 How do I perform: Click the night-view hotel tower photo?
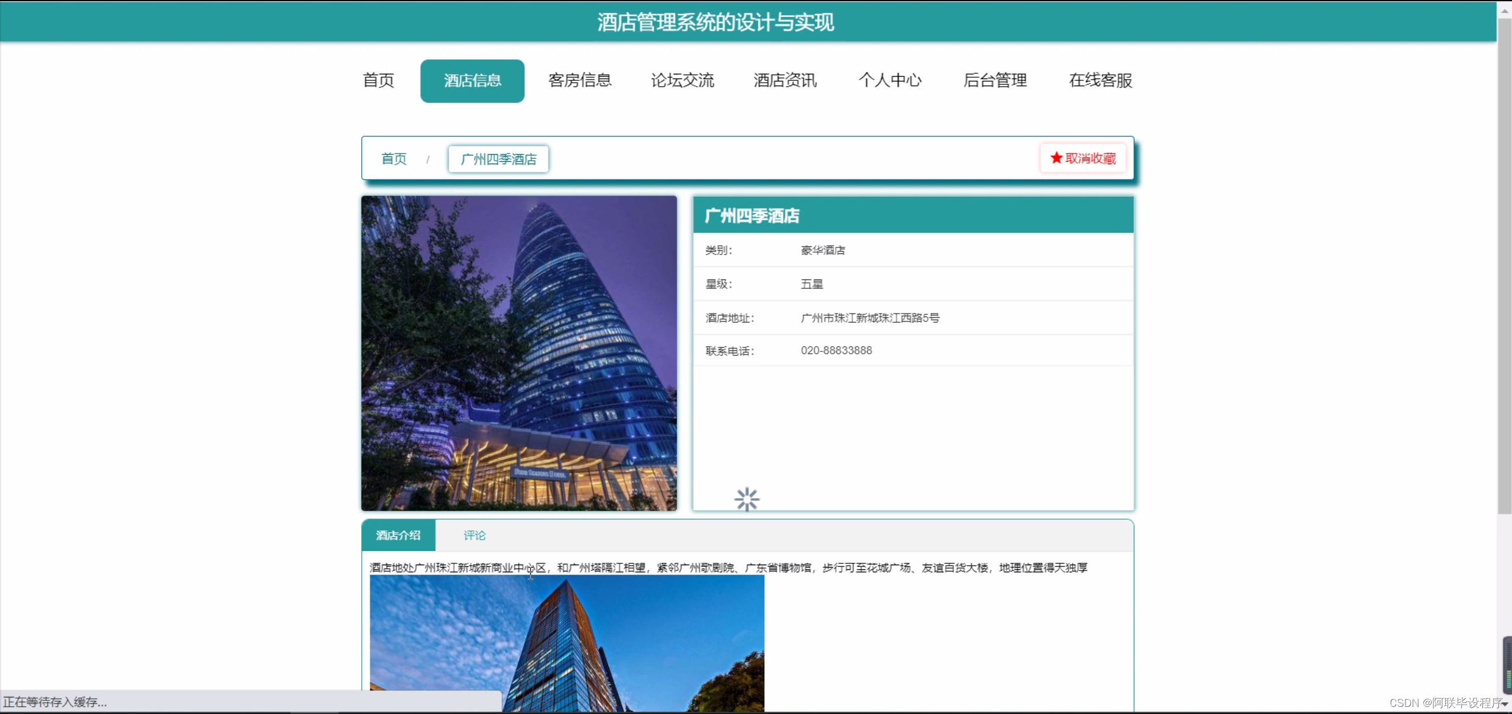pyautogui.click(x=518, y=353)
